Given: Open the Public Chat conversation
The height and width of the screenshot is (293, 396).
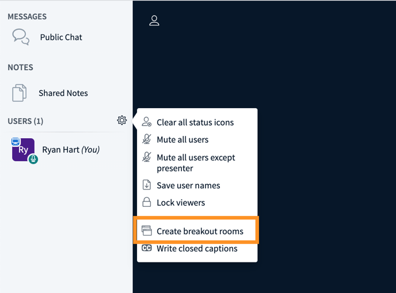Looking at the screenshot, I should click(x=61, y=37).
